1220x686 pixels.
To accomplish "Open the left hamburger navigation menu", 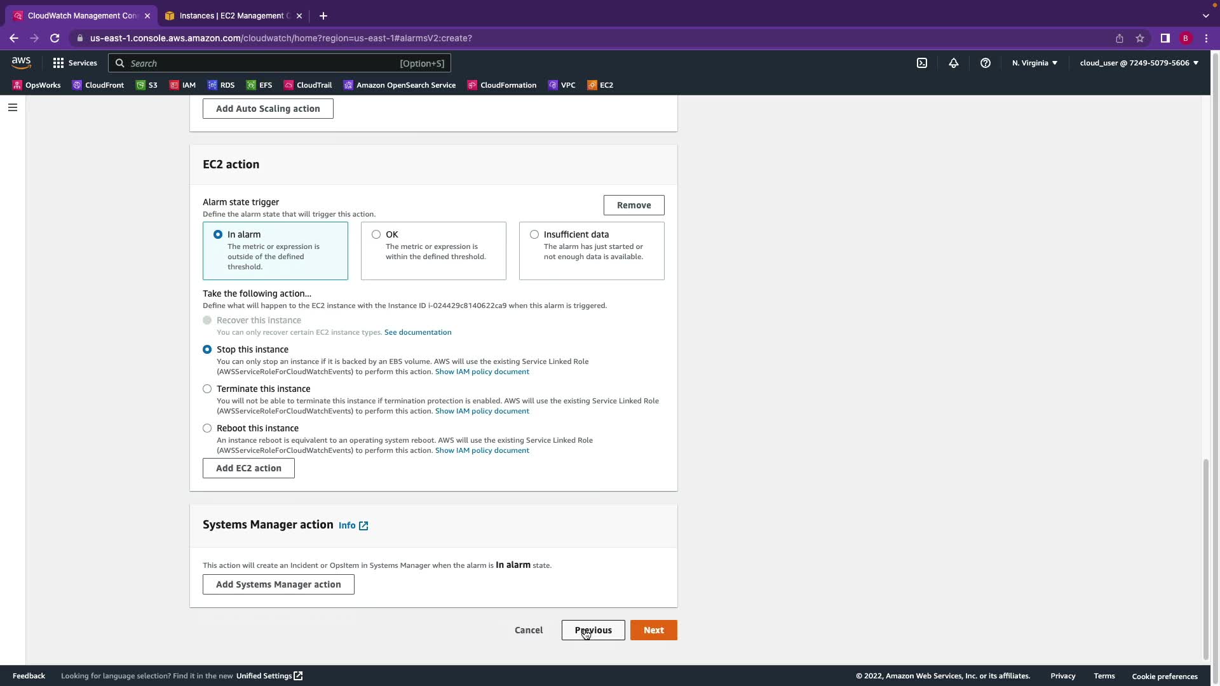I will point(12,107).
